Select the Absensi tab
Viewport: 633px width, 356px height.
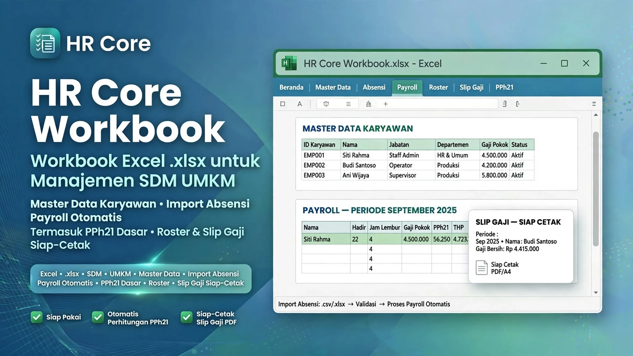374,87
